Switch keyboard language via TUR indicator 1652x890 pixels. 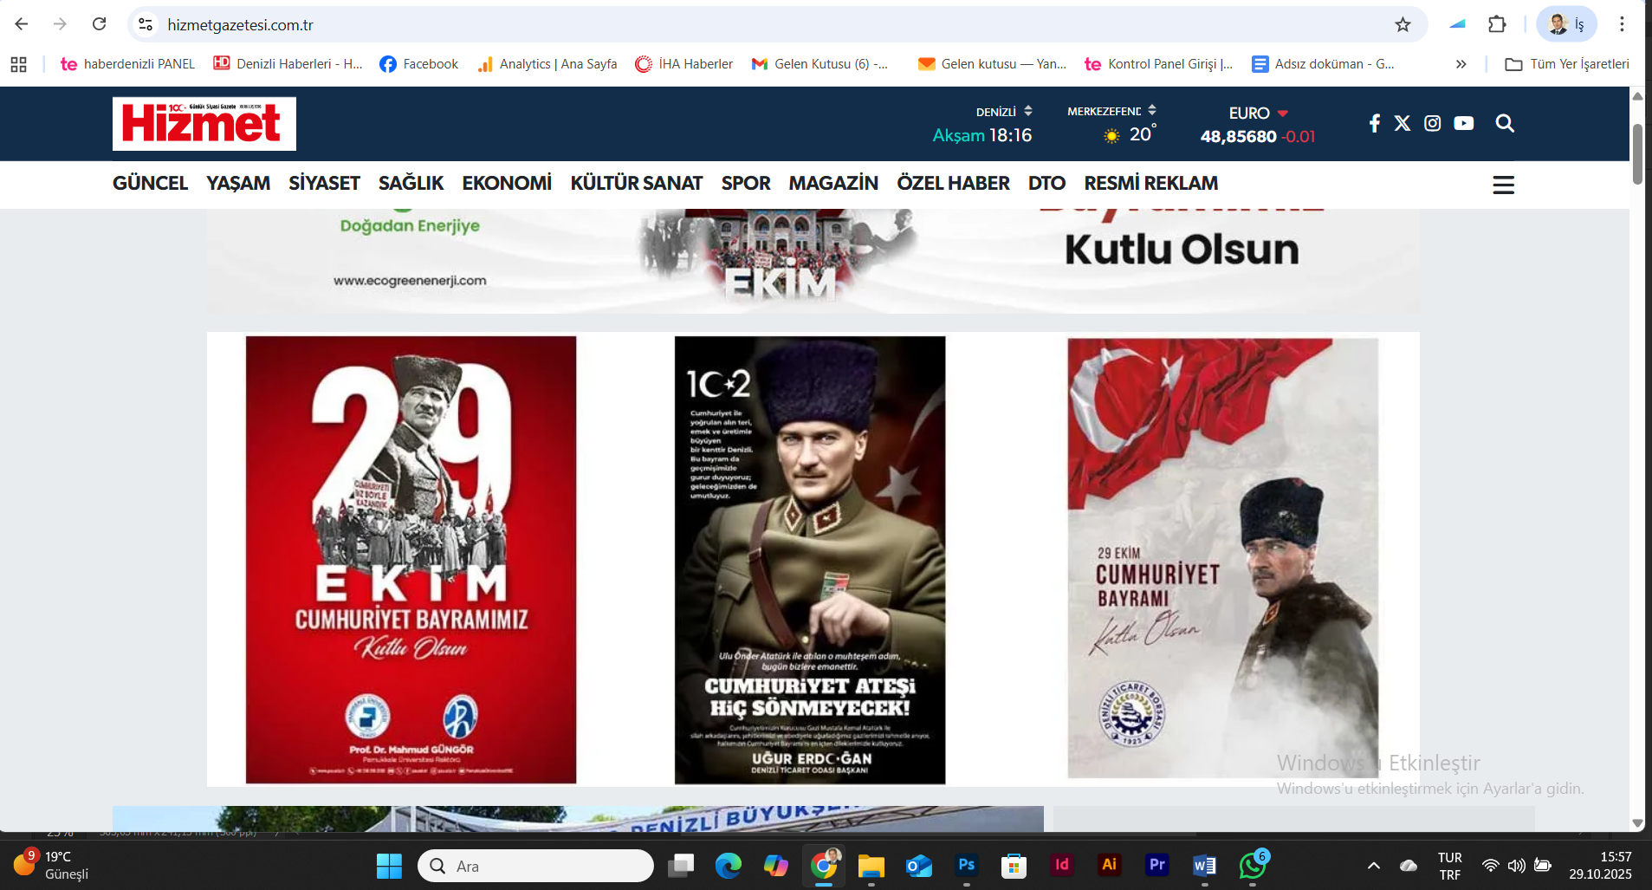click(1448, 865)
